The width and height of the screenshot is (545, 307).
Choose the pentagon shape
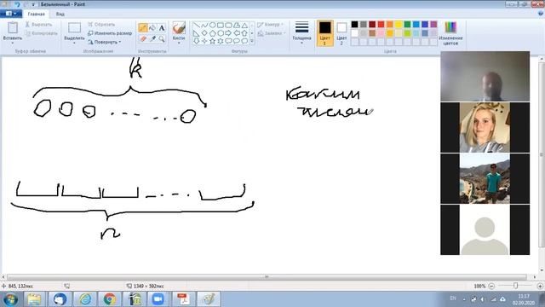(x=212, y=33)
